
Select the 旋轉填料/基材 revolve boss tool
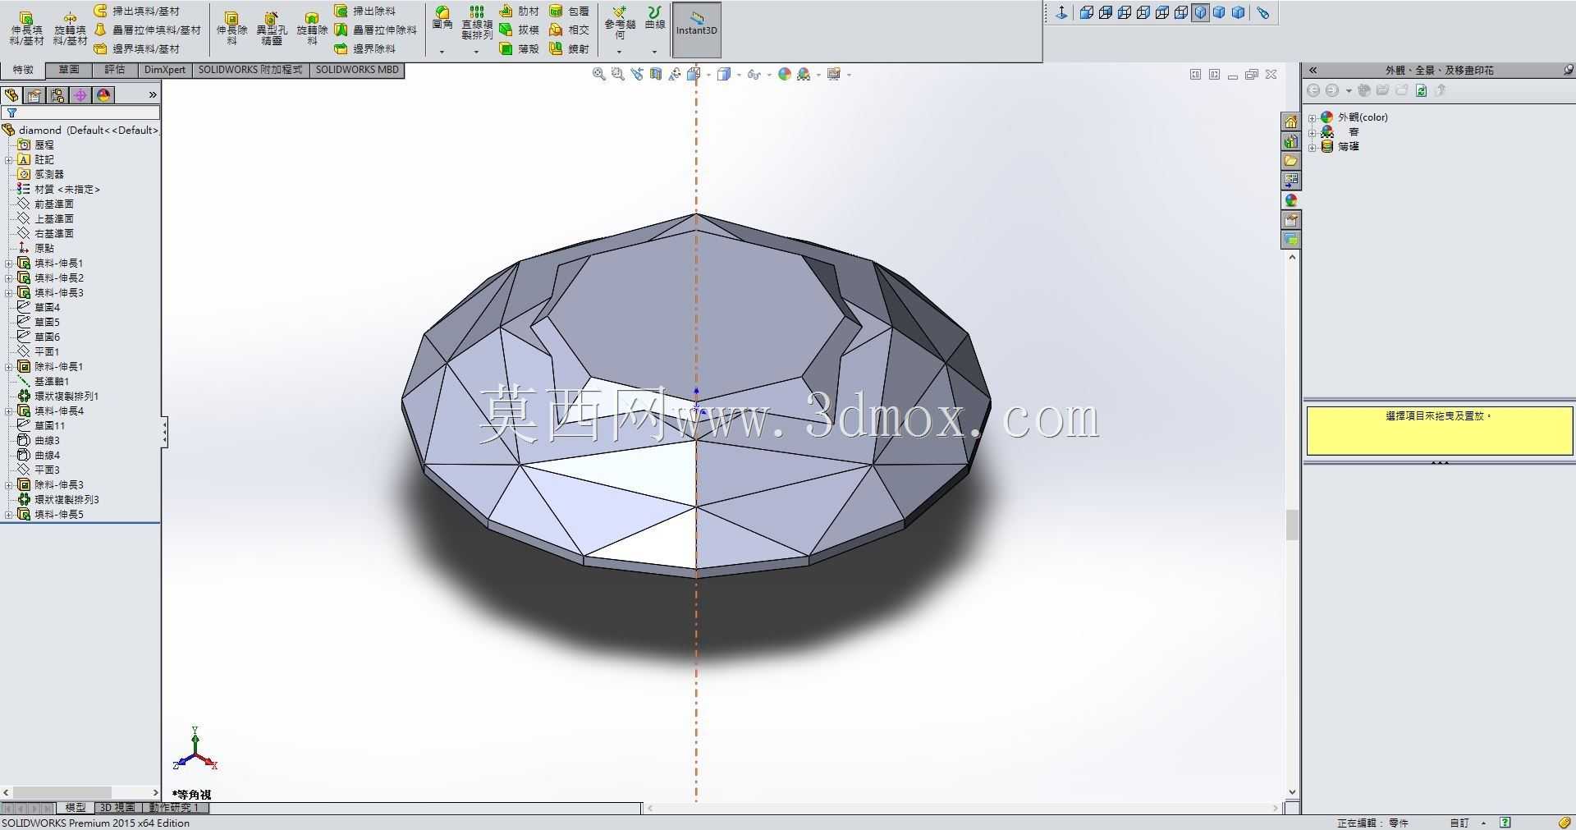click(70, 29)
